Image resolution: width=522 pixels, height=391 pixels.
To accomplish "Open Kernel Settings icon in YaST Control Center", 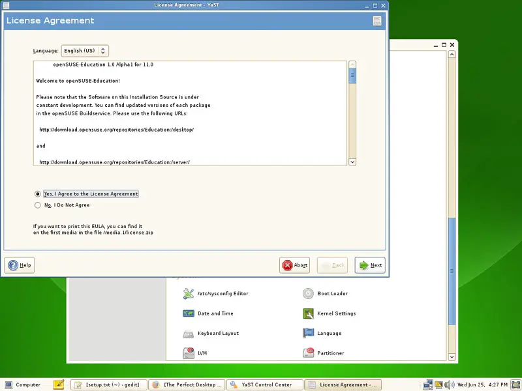I will (308, 313).
